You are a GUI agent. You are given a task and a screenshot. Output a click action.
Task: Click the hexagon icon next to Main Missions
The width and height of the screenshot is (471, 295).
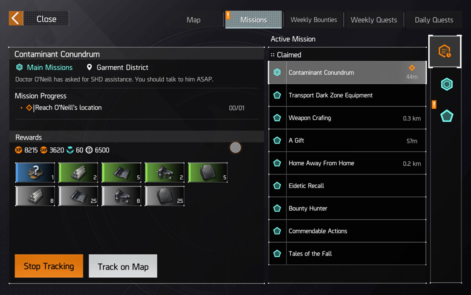pos(19,67)
